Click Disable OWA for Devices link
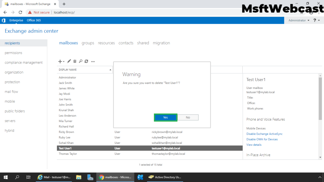Viewport: 324px width, 182px height. 262,139
